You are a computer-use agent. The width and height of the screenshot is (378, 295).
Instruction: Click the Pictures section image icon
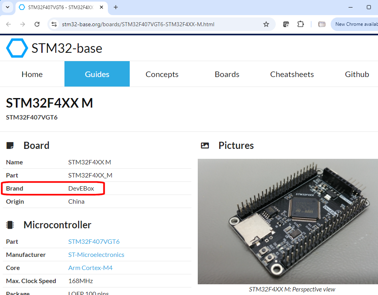click(205, 146)
